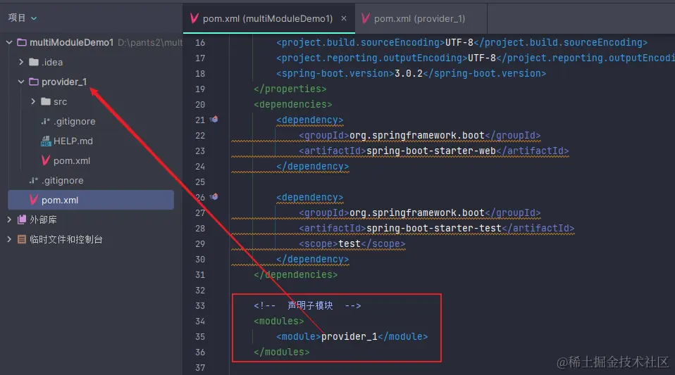This screenshot has height=375, width=675.
Task: Click the src folder icon
Action: pyautogui.click(x=46, y=101)
